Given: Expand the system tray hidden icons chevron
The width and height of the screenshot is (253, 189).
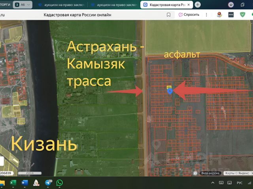Looking at the screenshot, I should (x=213, y=183).
